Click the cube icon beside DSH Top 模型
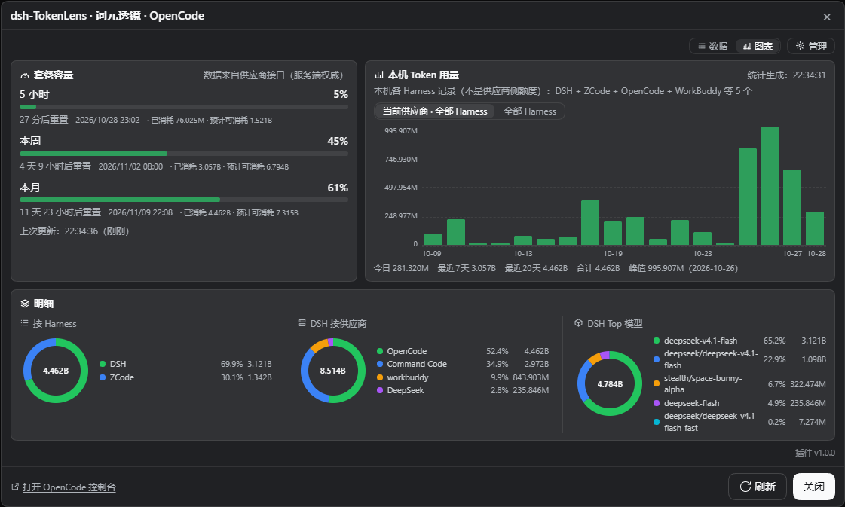Image resolution: width=845 pixels, height=507 pixels. coord(578,323)
